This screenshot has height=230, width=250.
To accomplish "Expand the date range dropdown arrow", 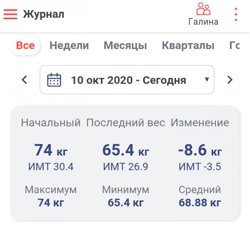I will [207, 80].
